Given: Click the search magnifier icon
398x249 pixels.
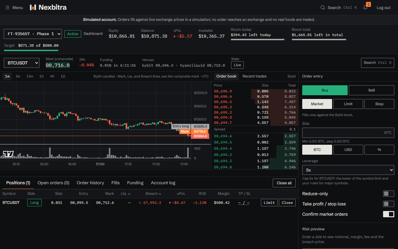Looking at the screenshot, I should point(323,7).
